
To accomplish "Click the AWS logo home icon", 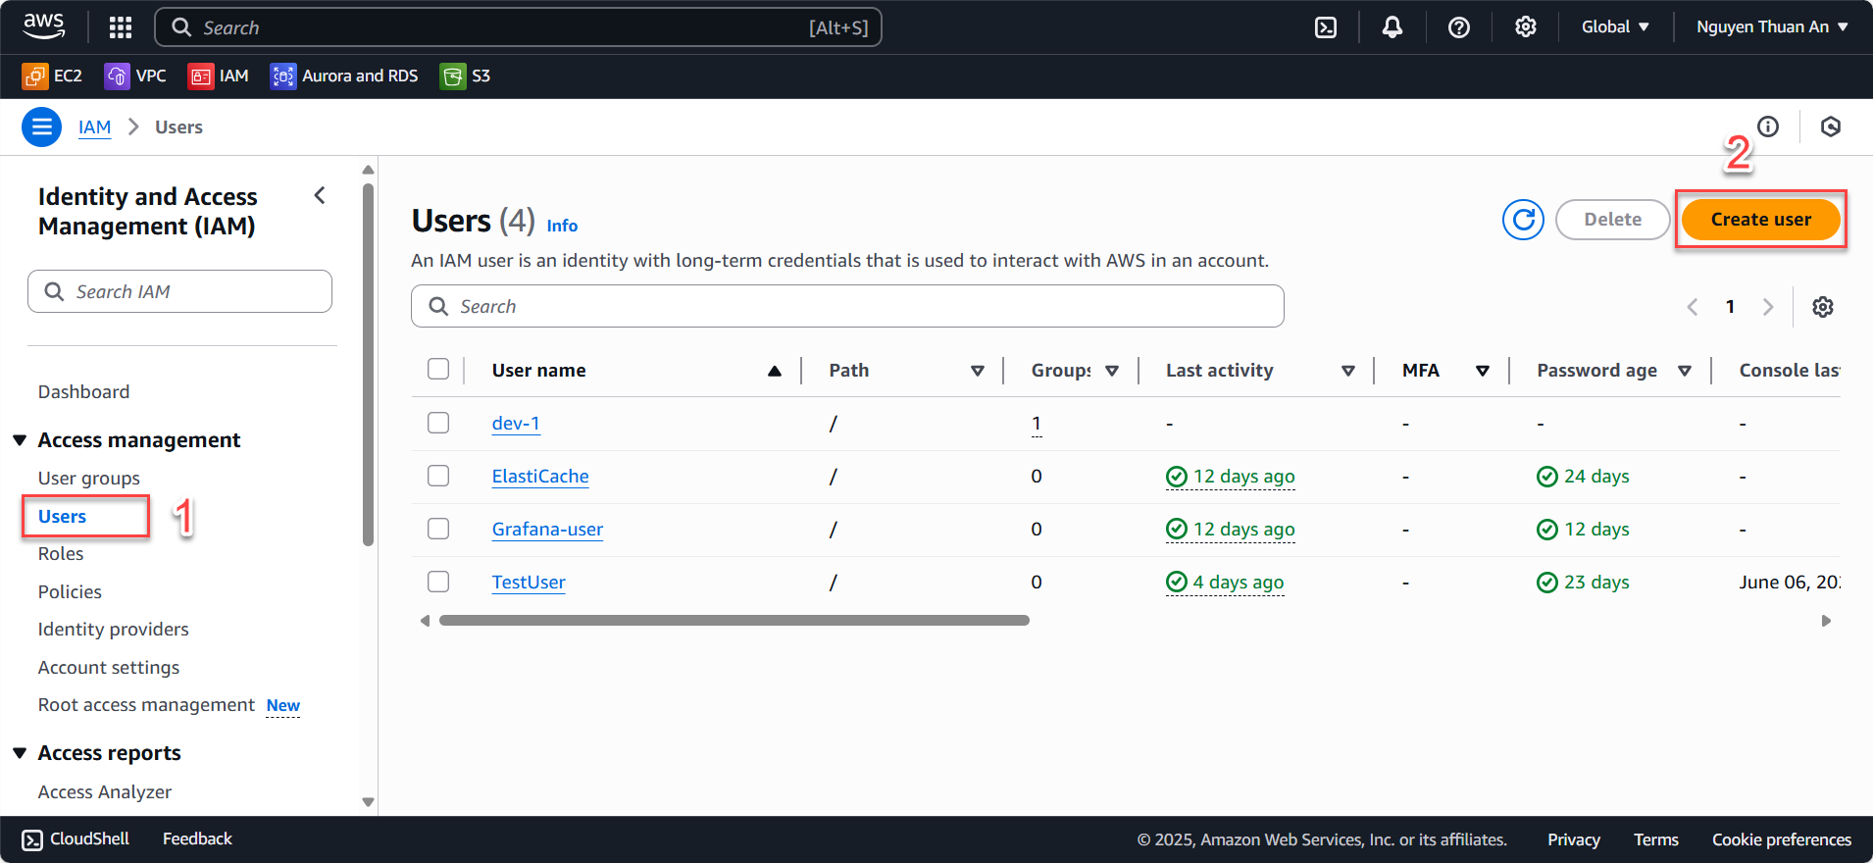I will 44,26.
